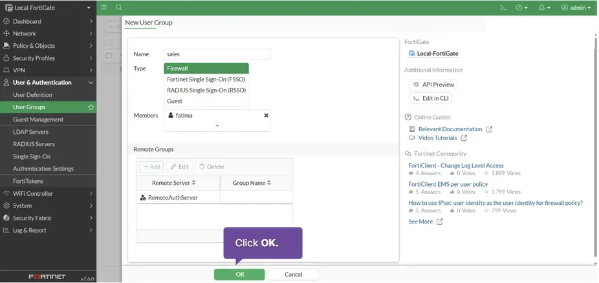
Task: Expand Security Fabric menu
Action: 48,218
